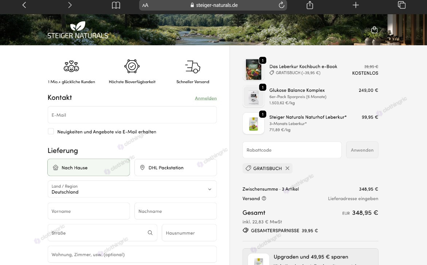This screenshot has width=427, height=265.
Task: Open the Safari share sheet icon
Action: pyautogui.click(x=310, y=5)
